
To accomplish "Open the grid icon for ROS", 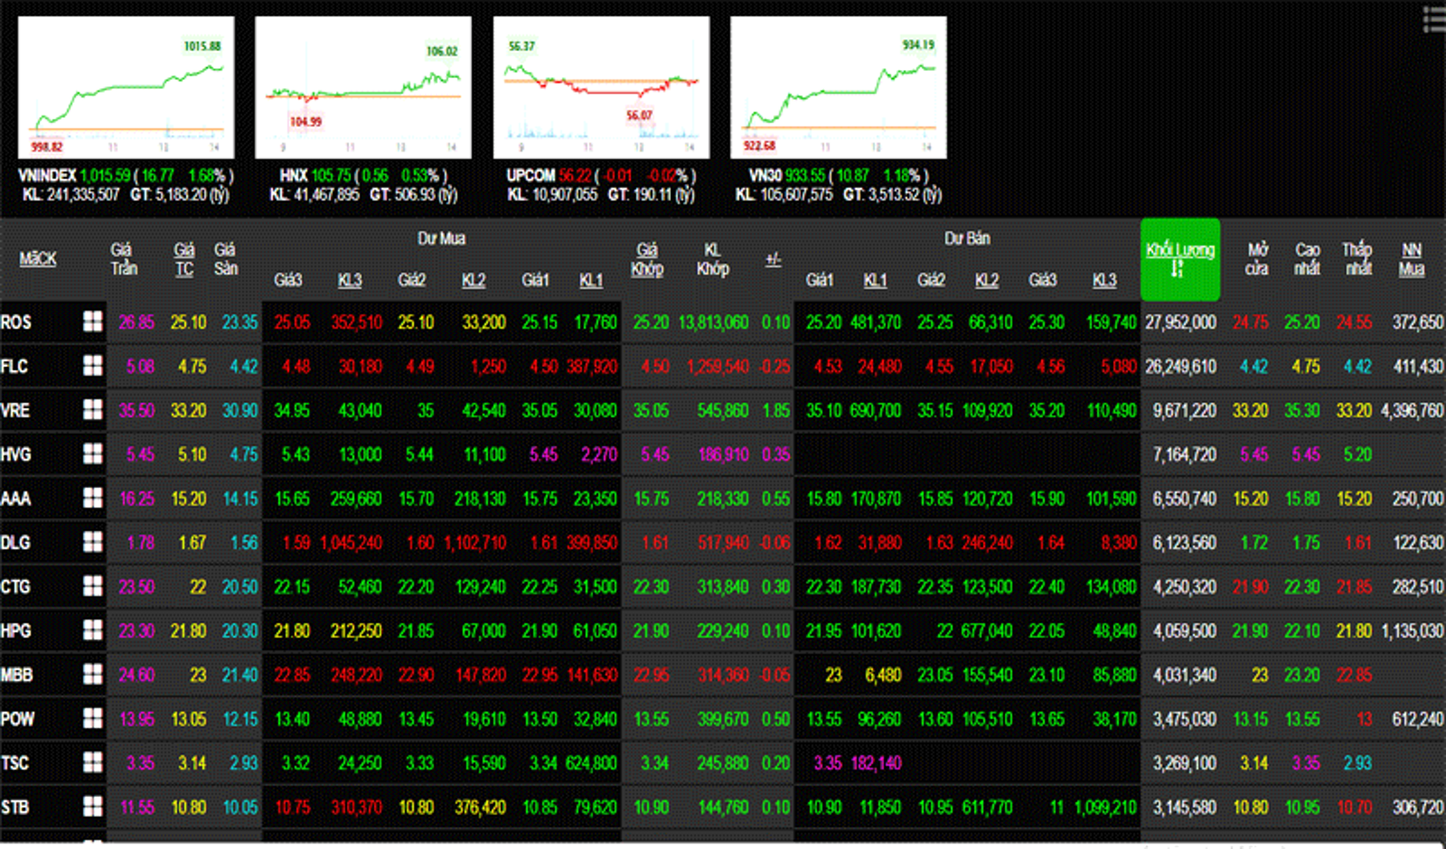I will [93, 322].
